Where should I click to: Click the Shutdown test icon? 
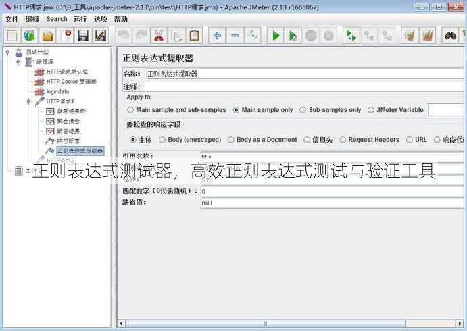click(x=328, y=36)
